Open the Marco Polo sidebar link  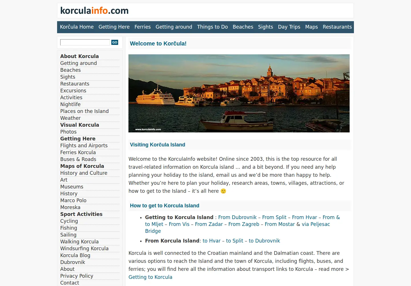tap(73, 200)
